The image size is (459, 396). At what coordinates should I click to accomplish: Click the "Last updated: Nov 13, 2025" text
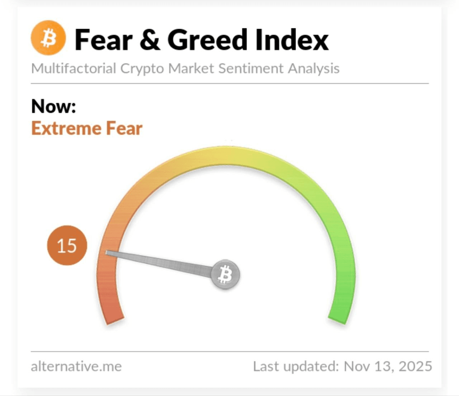(342, 366)
